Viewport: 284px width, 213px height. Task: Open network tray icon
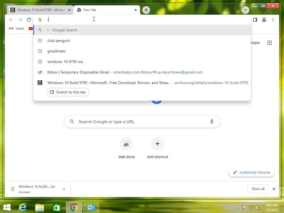[x=251, y=207]
